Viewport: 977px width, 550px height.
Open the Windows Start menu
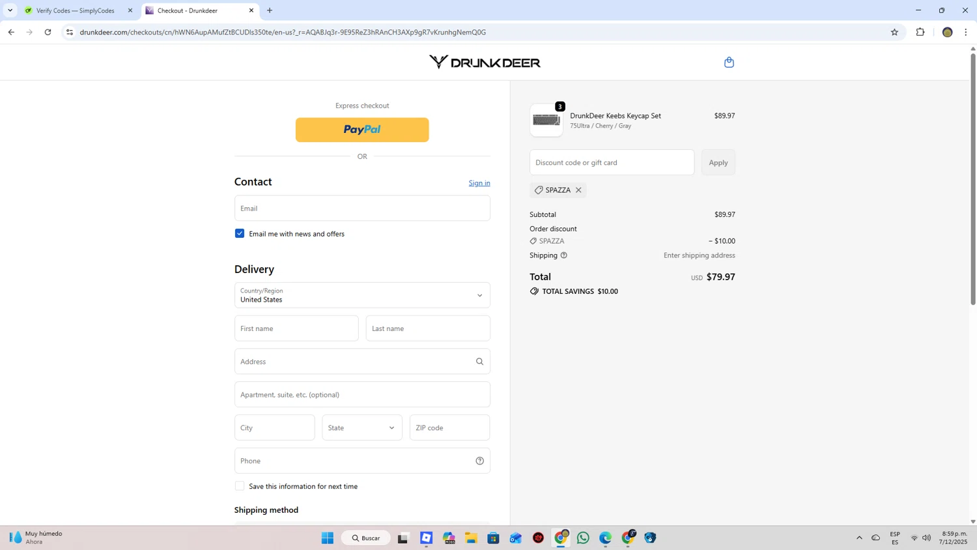(328, 538)
